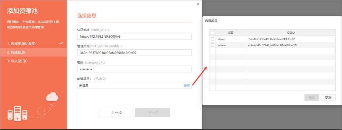Focus the password input field
342x130 pixels.
point(134,69)
